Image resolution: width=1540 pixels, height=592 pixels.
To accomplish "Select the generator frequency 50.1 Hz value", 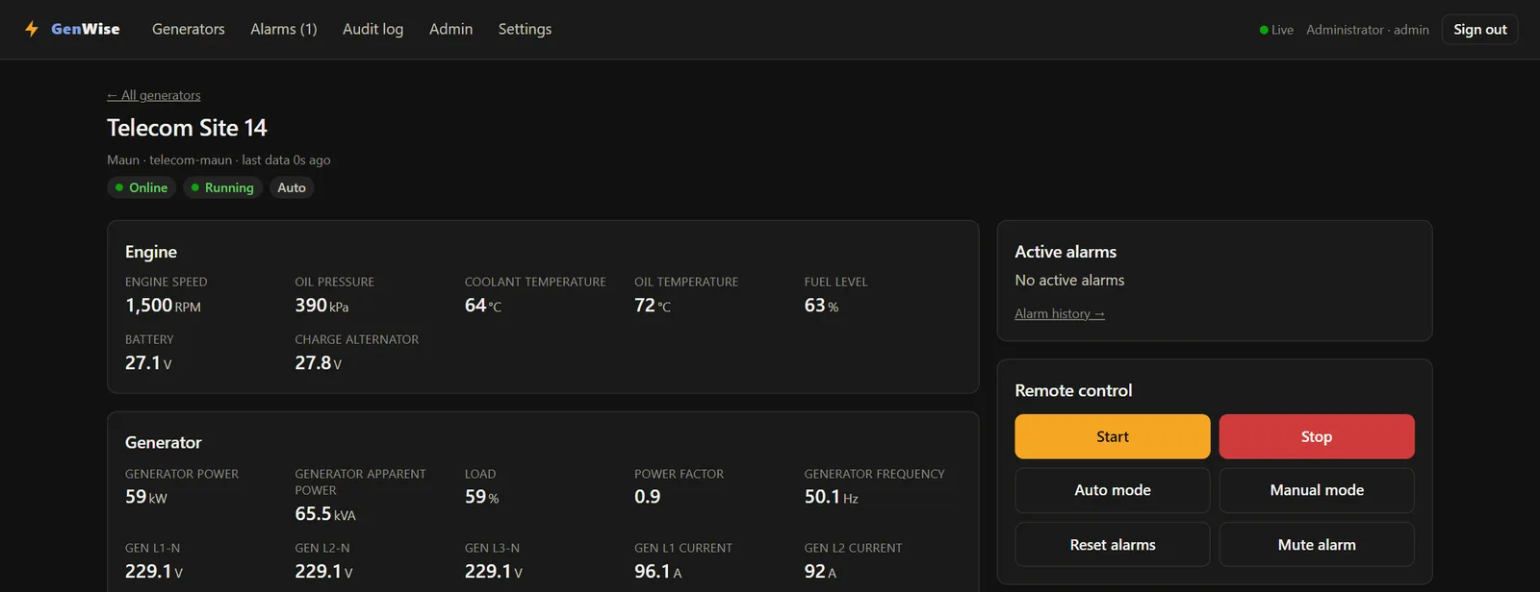I will point(832,497).
